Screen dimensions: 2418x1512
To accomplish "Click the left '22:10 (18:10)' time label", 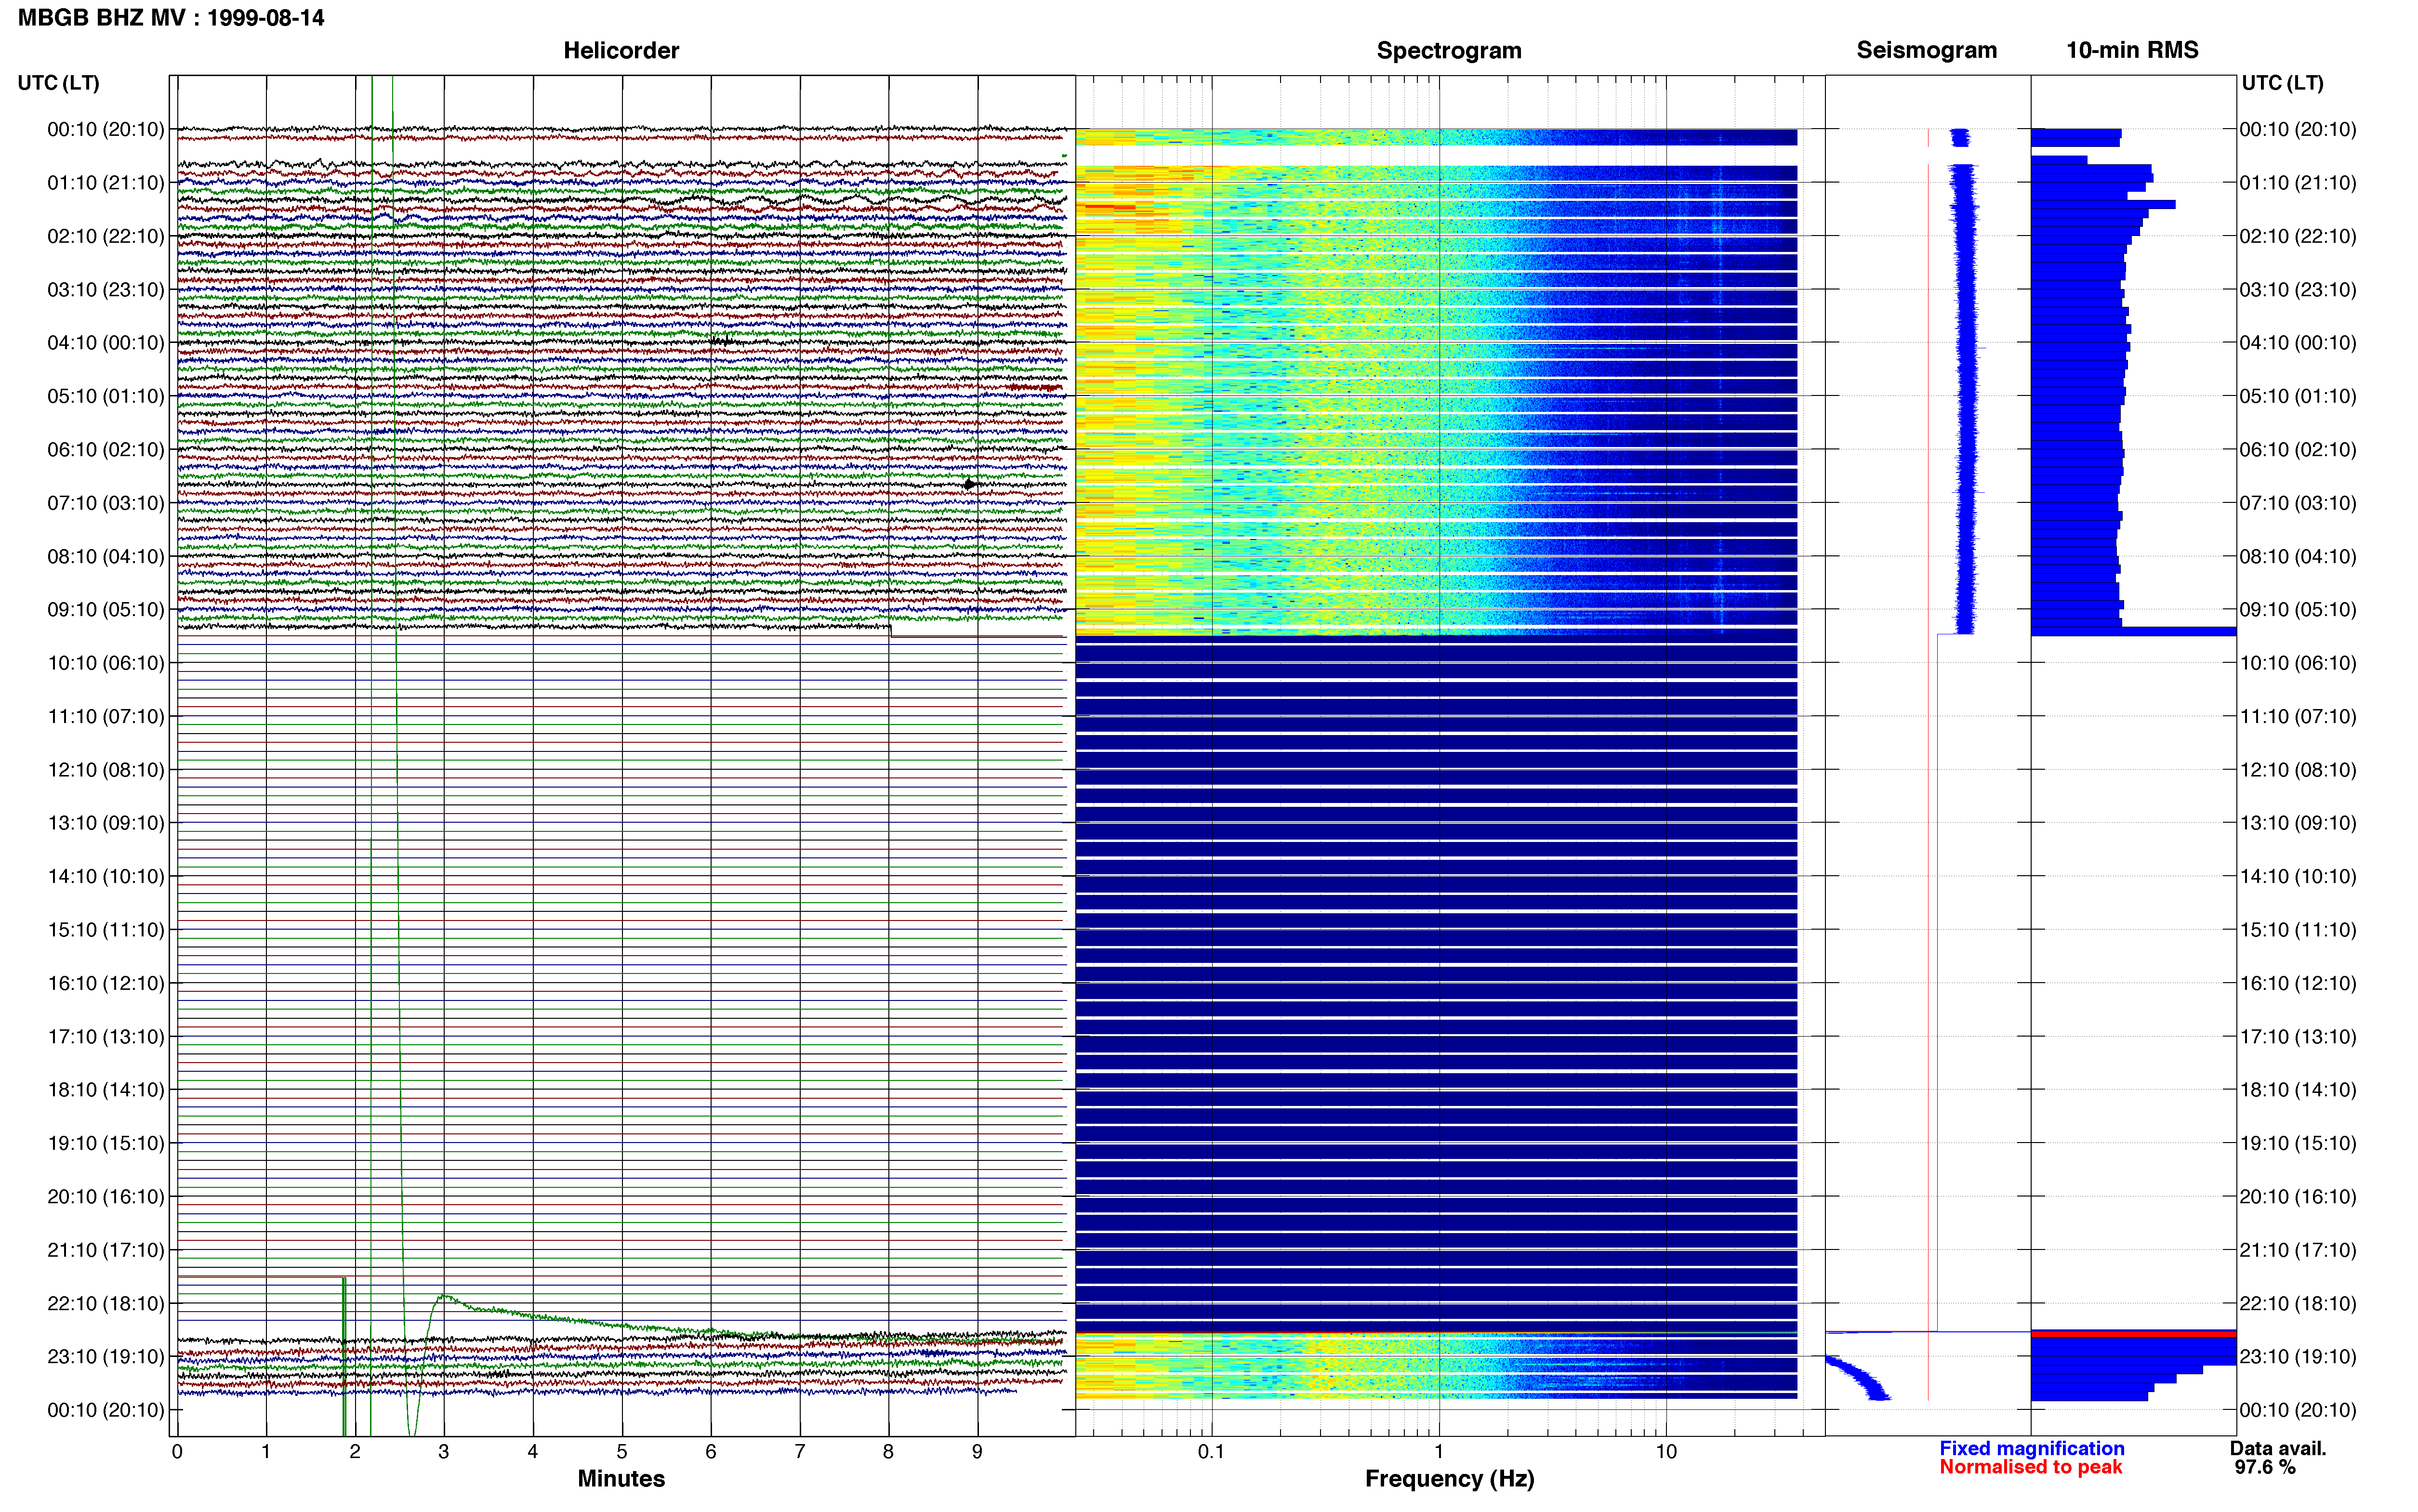I will [x=106, y=1303].
